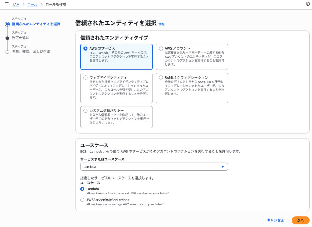Go to IAM breadcrumb link

point(16,5)
